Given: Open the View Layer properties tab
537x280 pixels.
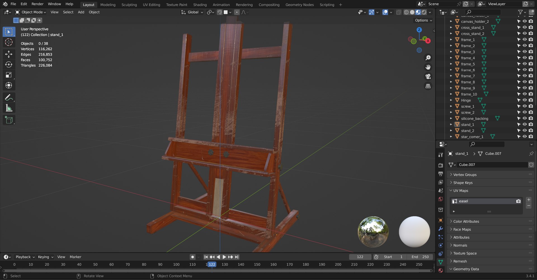Looking at the screenshot, I should point(441,182).
